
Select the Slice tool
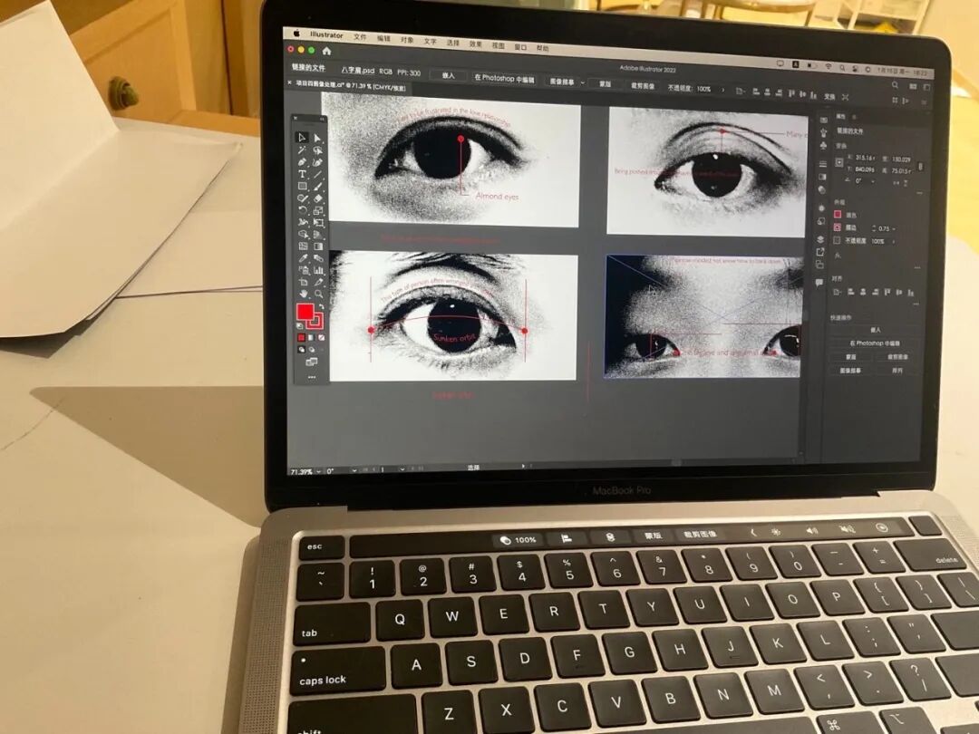click(318, 282)
